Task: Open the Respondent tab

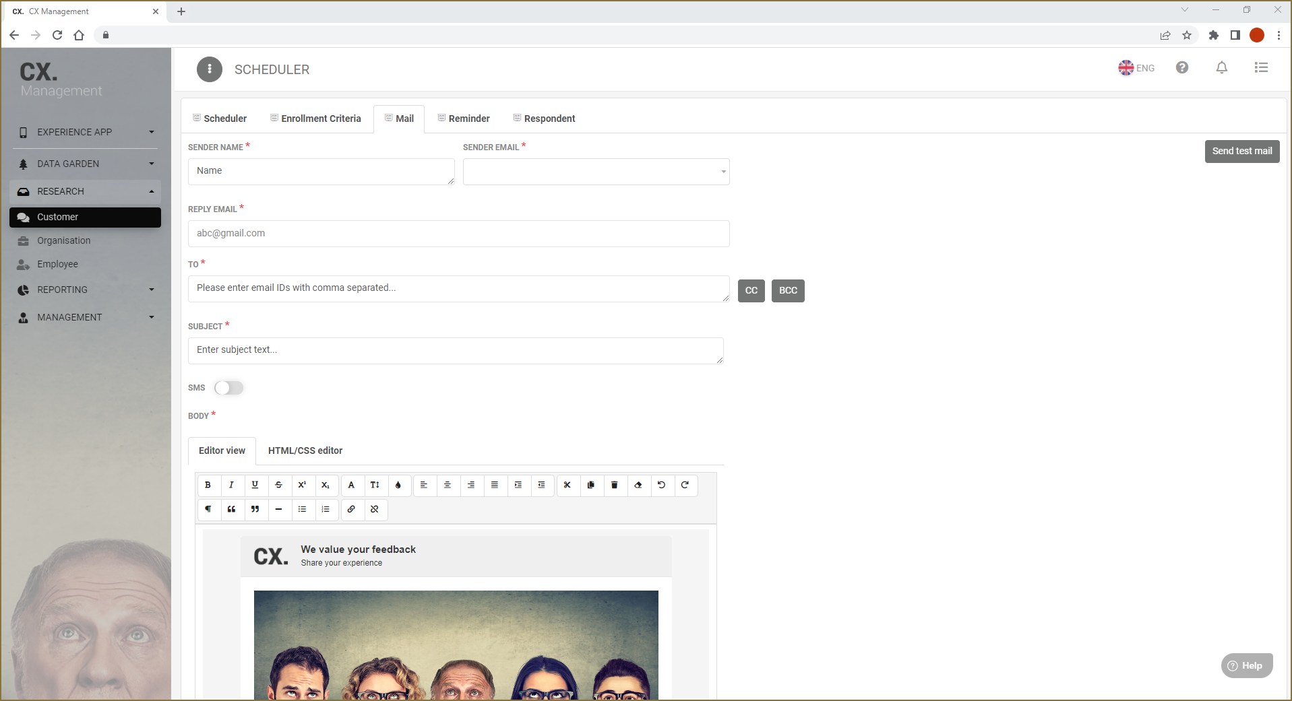Action: point(545,119)
